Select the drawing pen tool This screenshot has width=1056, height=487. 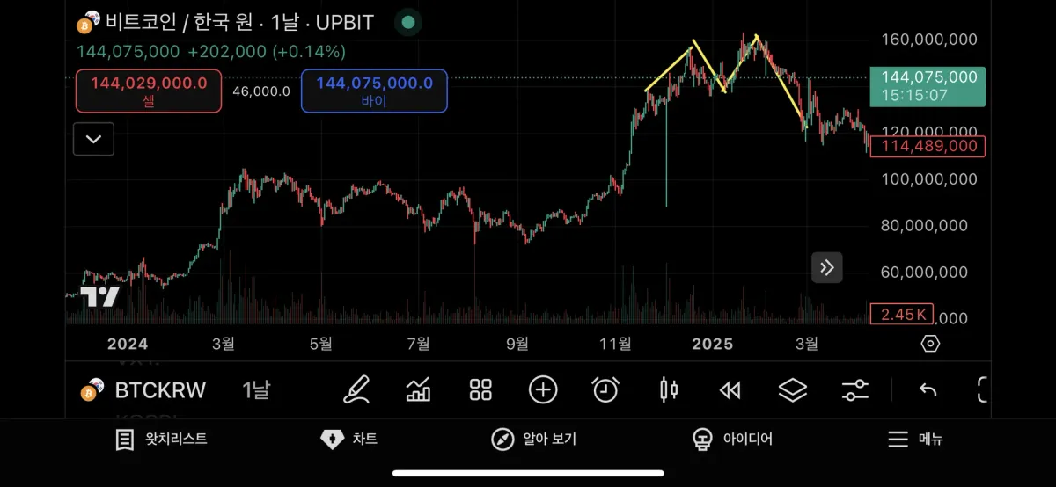(x=356, y=389)
